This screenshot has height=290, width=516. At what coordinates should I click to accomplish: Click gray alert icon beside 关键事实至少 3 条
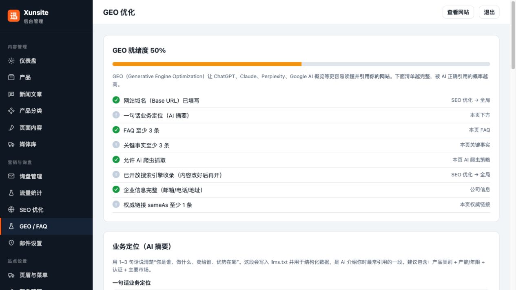tap(116, 145)
